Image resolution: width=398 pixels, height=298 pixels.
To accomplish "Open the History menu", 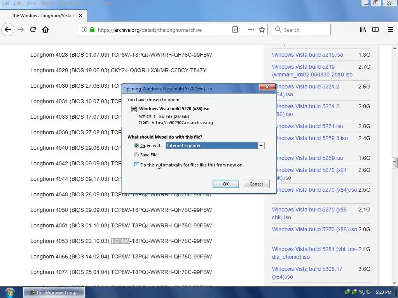I will 47,3.
